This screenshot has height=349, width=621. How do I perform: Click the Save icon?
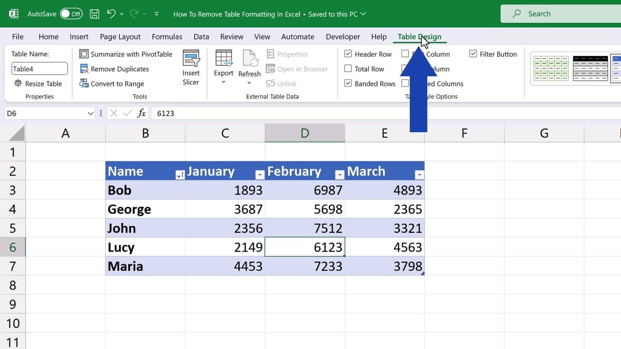[x=94, y=14]
